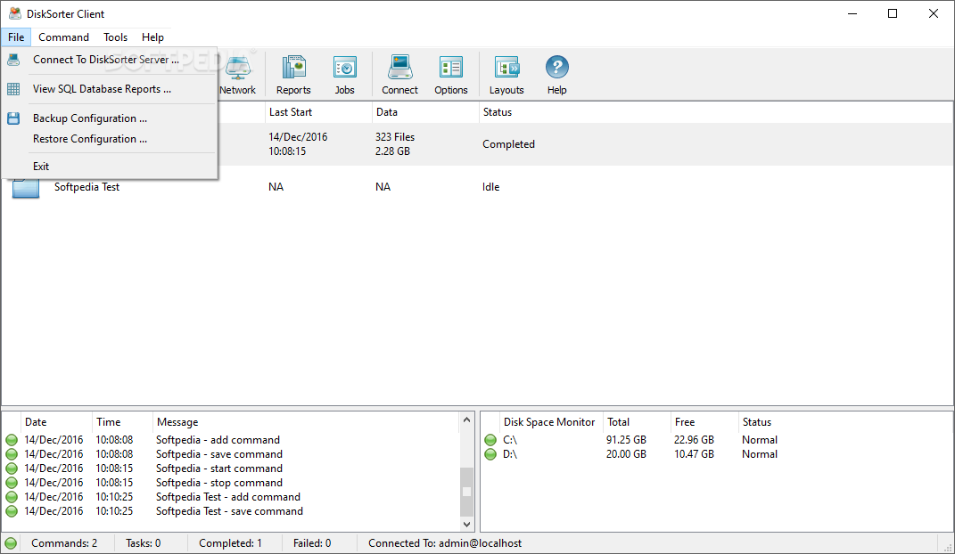
Task: Click the log panel scrollbar thumb
Action: [x=466, y=492]
